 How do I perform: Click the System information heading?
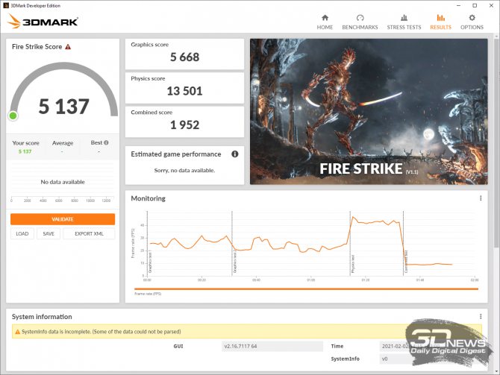42,317
